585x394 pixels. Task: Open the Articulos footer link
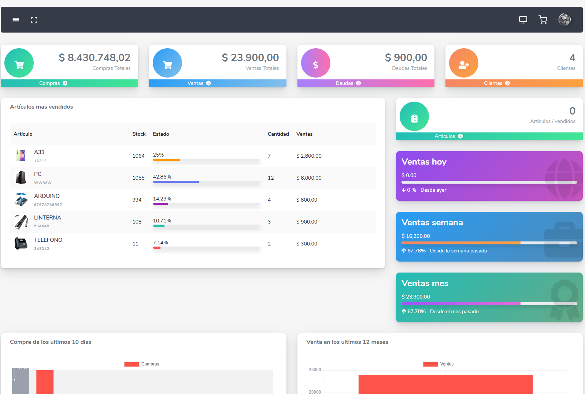(448, 136)
